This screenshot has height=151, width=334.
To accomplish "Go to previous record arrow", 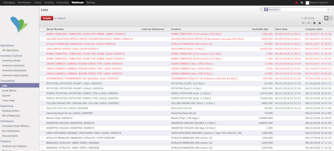I will (x=314, y=23).
